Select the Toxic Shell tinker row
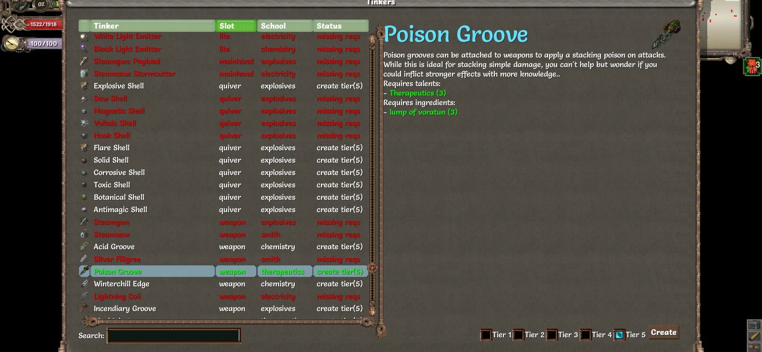This screenshot has width=762, height=352. click(223, 185)
